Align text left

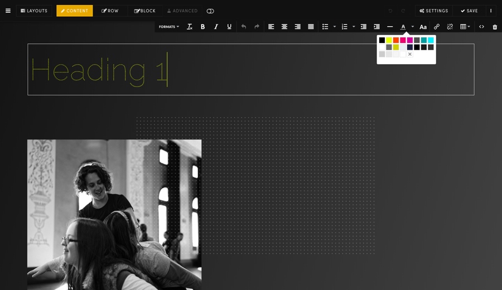coord(271,27)
